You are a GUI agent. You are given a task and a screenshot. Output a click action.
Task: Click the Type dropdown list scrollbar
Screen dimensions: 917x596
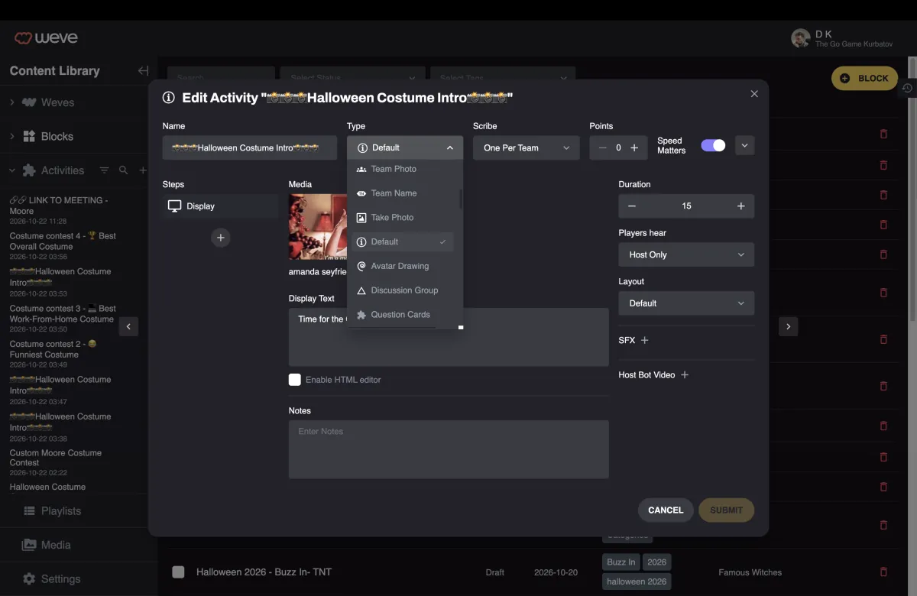461,199
